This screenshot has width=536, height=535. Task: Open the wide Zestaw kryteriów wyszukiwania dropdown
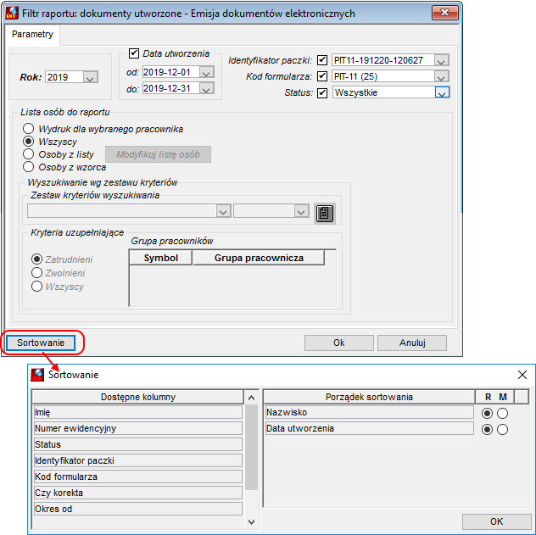[x=223, y=211]
